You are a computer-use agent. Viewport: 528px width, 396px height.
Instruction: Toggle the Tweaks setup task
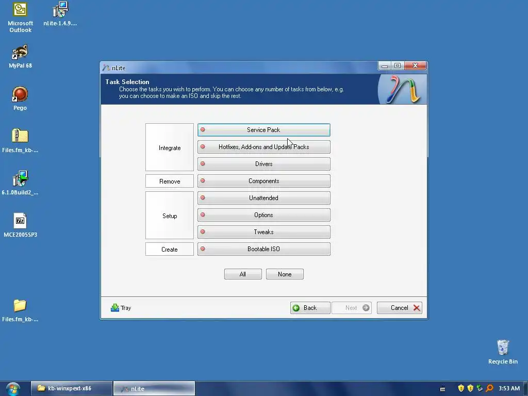[x=263, y=232]
